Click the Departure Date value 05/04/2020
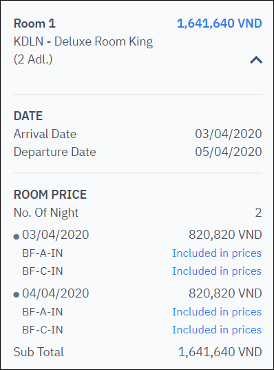 (x=229, y=152)
